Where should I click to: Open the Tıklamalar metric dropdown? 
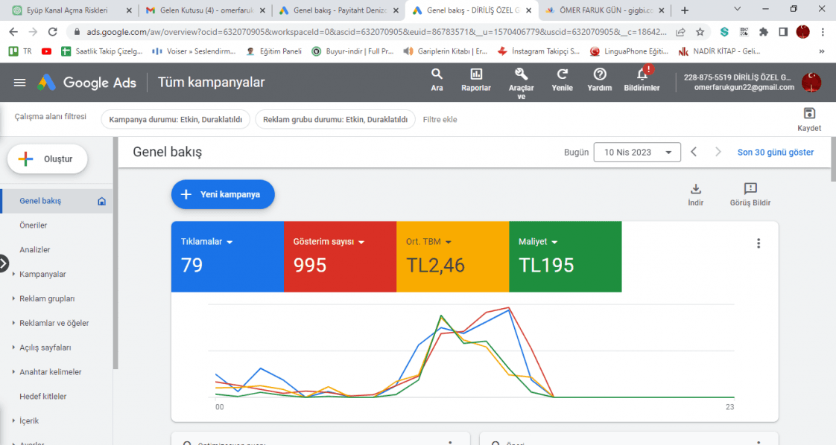207,242
